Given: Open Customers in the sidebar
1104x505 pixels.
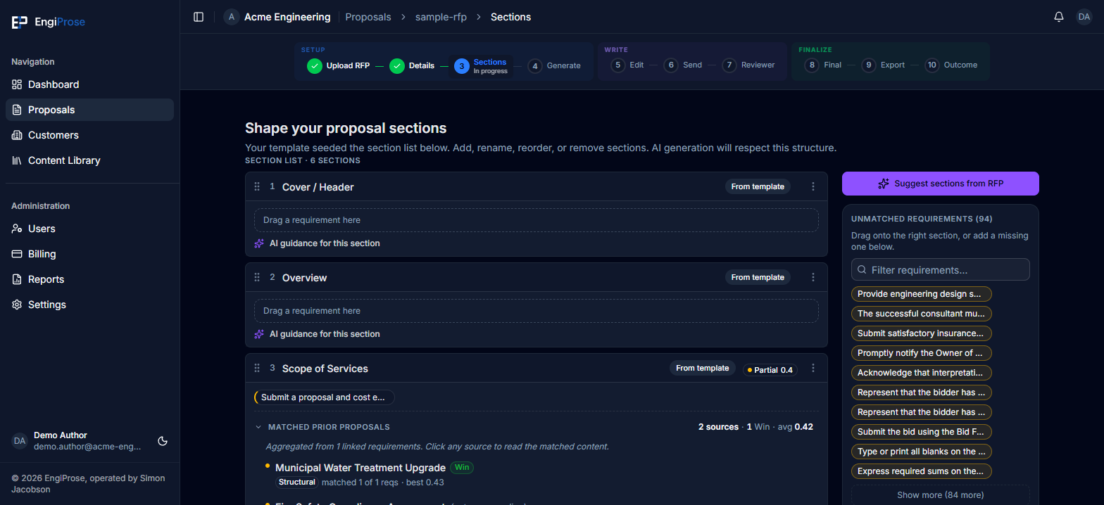Looking at the screenshot, I should pyautogui.click(x=89, y=135).
